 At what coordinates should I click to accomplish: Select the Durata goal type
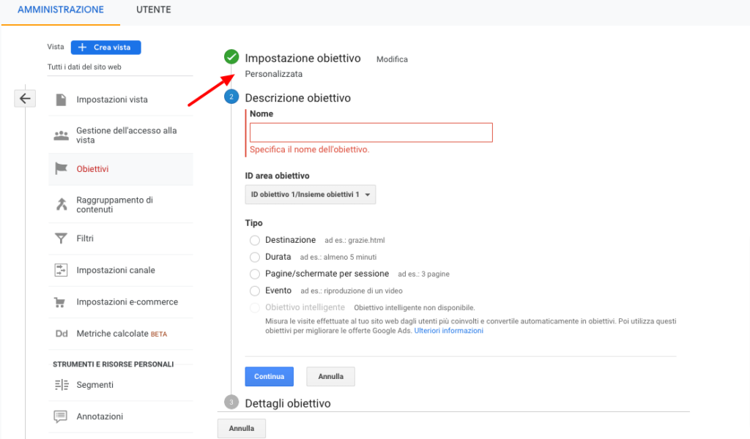coord(255,257)
